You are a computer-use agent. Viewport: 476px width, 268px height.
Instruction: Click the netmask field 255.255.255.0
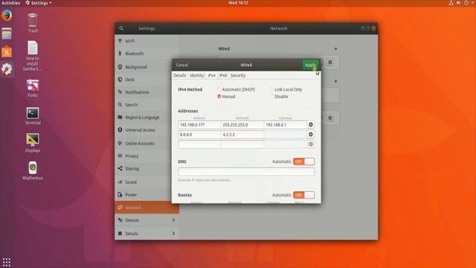(x=242, y=124)
